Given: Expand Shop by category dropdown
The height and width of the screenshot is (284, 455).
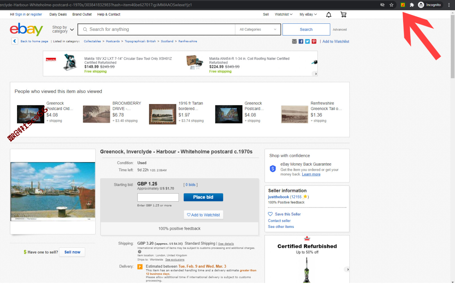Looking at the screenshot, I should [x=63, y=29].
